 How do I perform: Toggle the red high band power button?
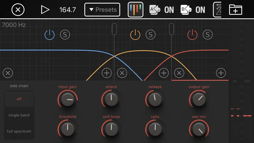(x=192, y=35)
